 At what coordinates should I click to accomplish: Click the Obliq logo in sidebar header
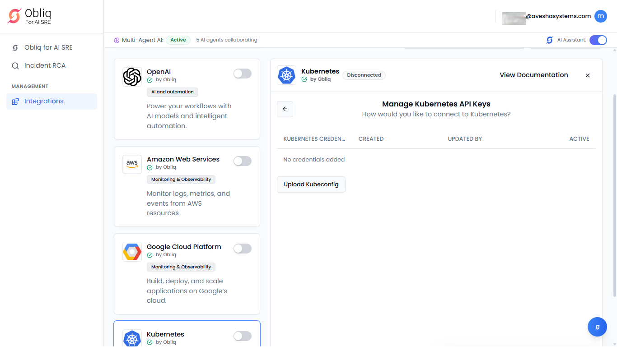click(x=30, y=16)
